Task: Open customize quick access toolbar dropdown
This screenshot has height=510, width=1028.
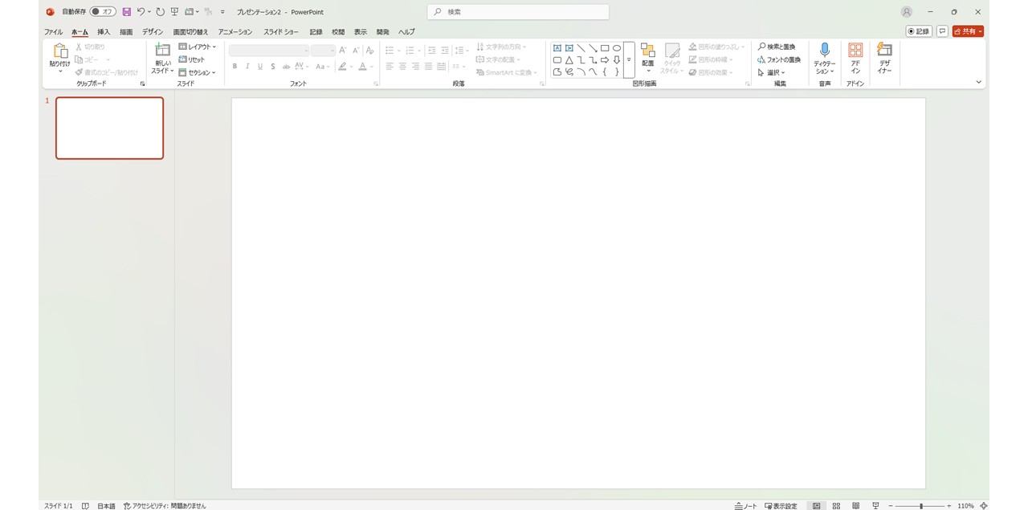Action: click(x=222, y=12)
